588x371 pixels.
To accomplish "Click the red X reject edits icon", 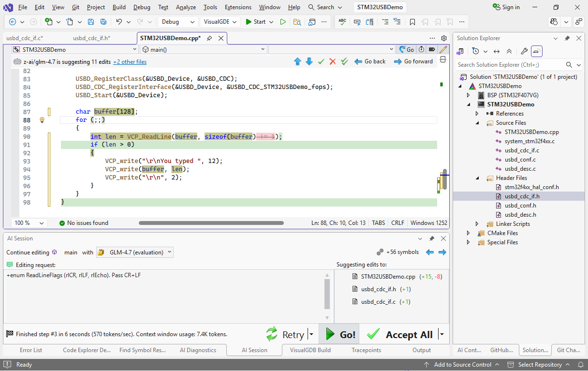I will pyautogui.click(x=332, y=61).
